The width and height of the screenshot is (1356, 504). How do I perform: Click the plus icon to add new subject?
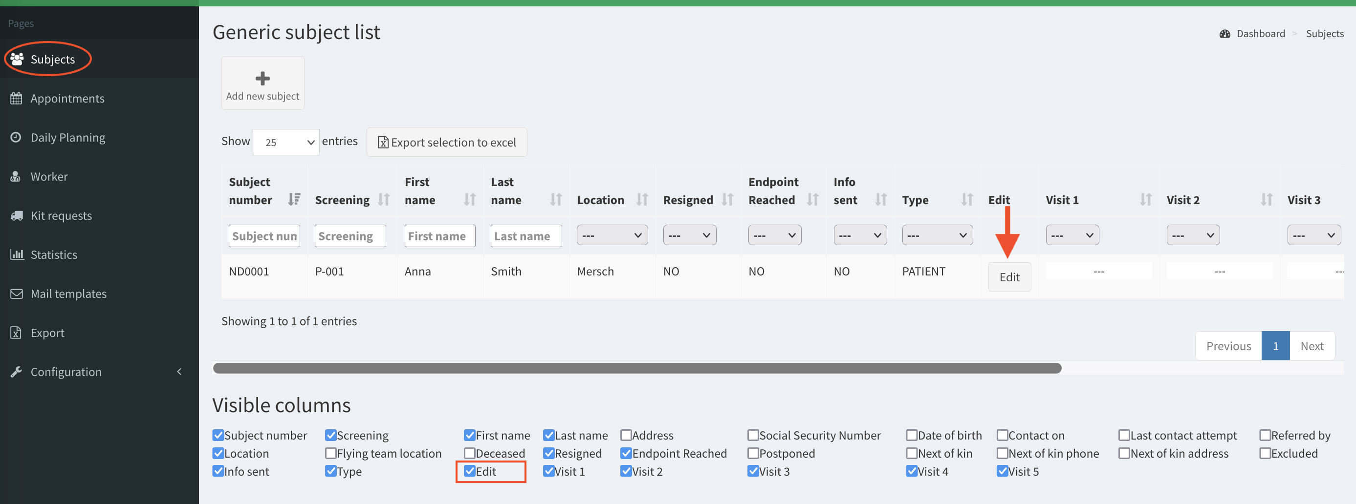(262, 79)
